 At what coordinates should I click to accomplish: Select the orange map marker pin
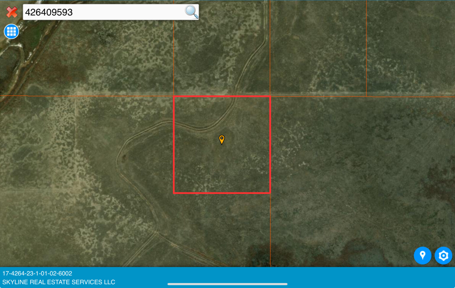(x=222, y=140)
